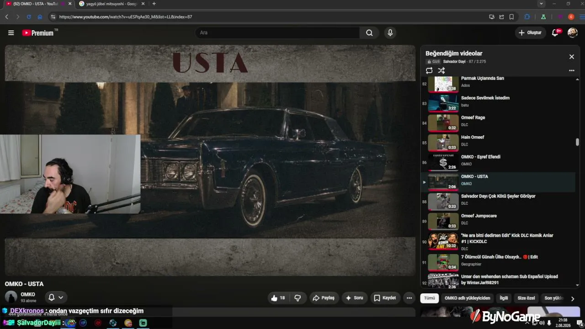Open the blue extensions puzzle icon
Viewport: 585px width, 329px height.
pos(527,17)
